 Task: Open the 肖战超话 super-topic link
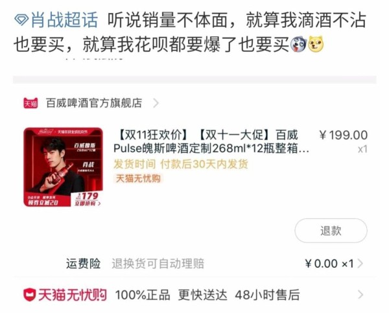coord(64,20)
